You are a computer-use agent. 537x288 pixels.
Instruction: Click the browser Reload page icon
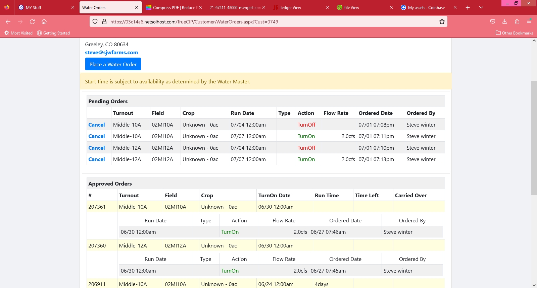pos(32,22)
